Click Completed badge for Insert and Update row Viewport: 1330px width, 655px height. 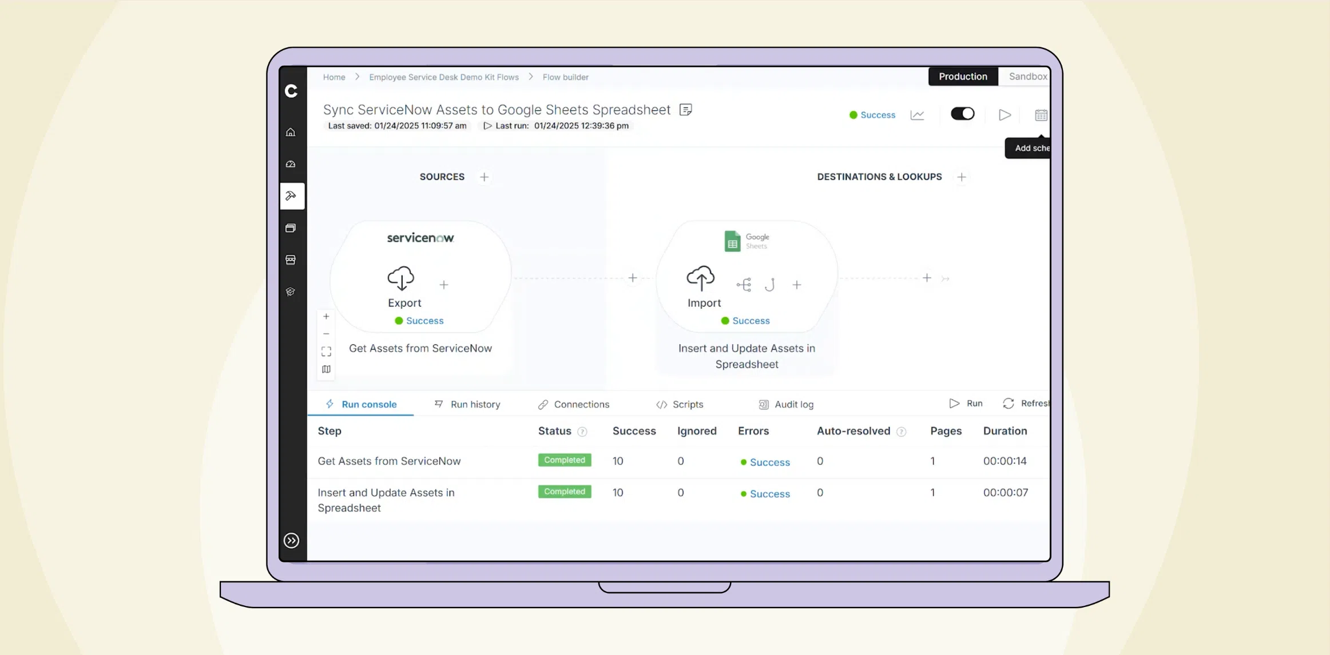[x=565, y=492]
